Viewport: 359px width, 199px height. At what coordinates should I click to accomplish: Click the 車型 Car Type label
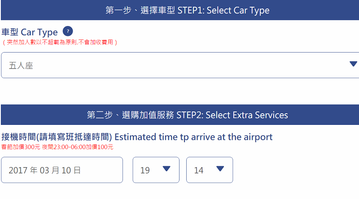pyautogui.click(x=30, y=32)
